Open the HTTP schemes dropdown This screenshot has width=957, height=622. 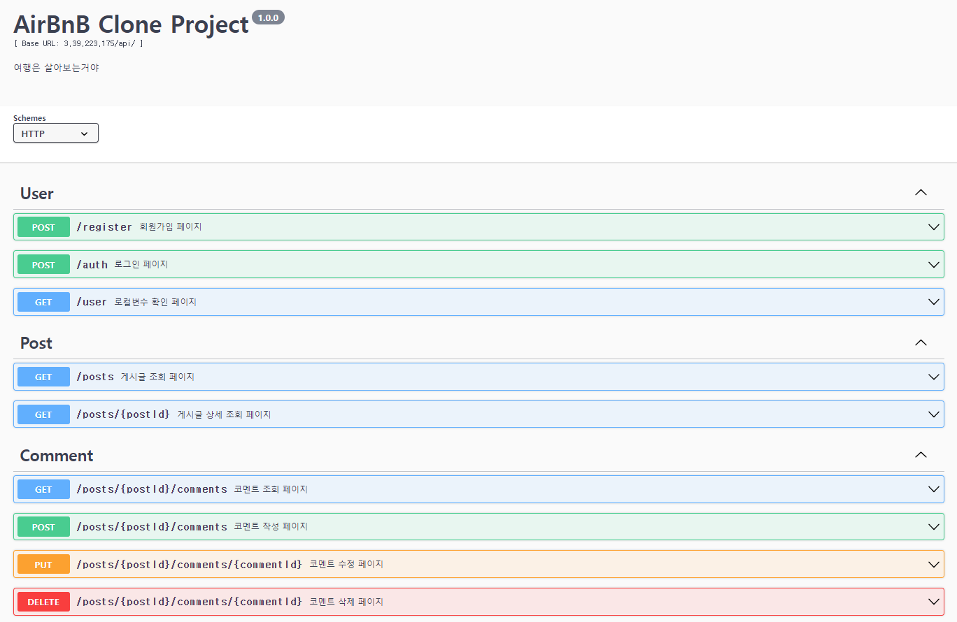tap(56, 133)
